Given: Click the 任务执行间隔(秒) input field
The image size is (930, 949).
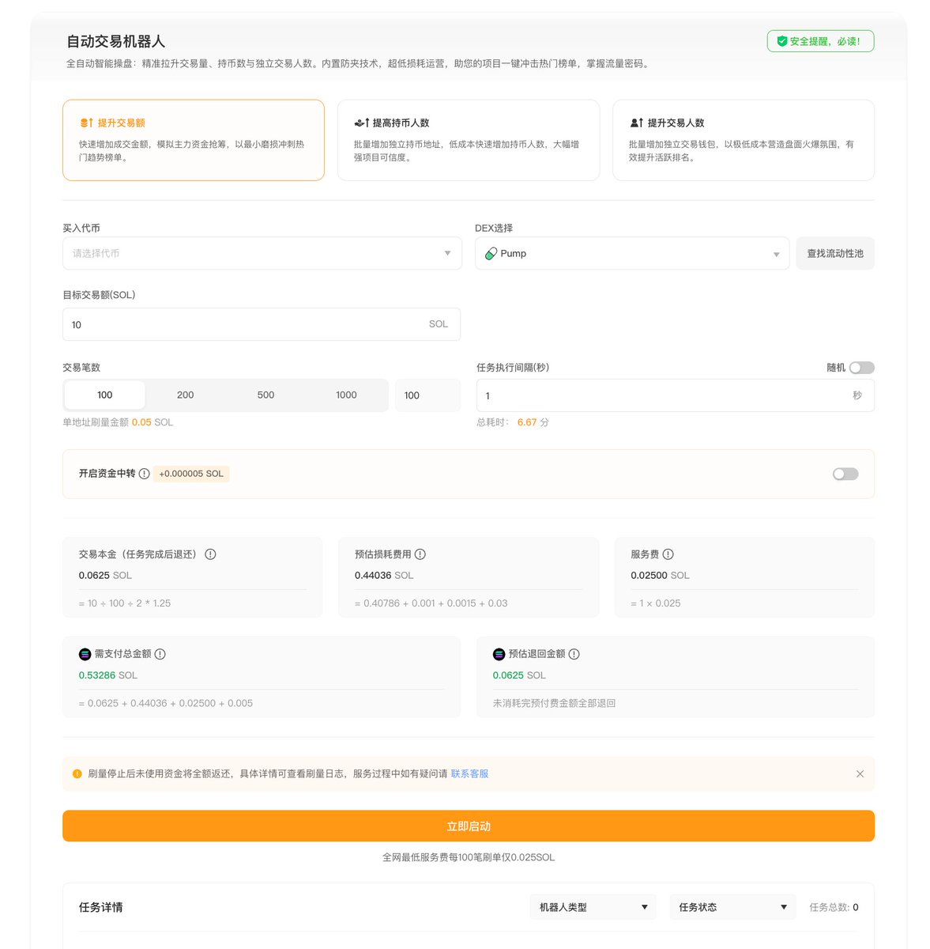Looking at the screenshot, I should tap(676, 395).
